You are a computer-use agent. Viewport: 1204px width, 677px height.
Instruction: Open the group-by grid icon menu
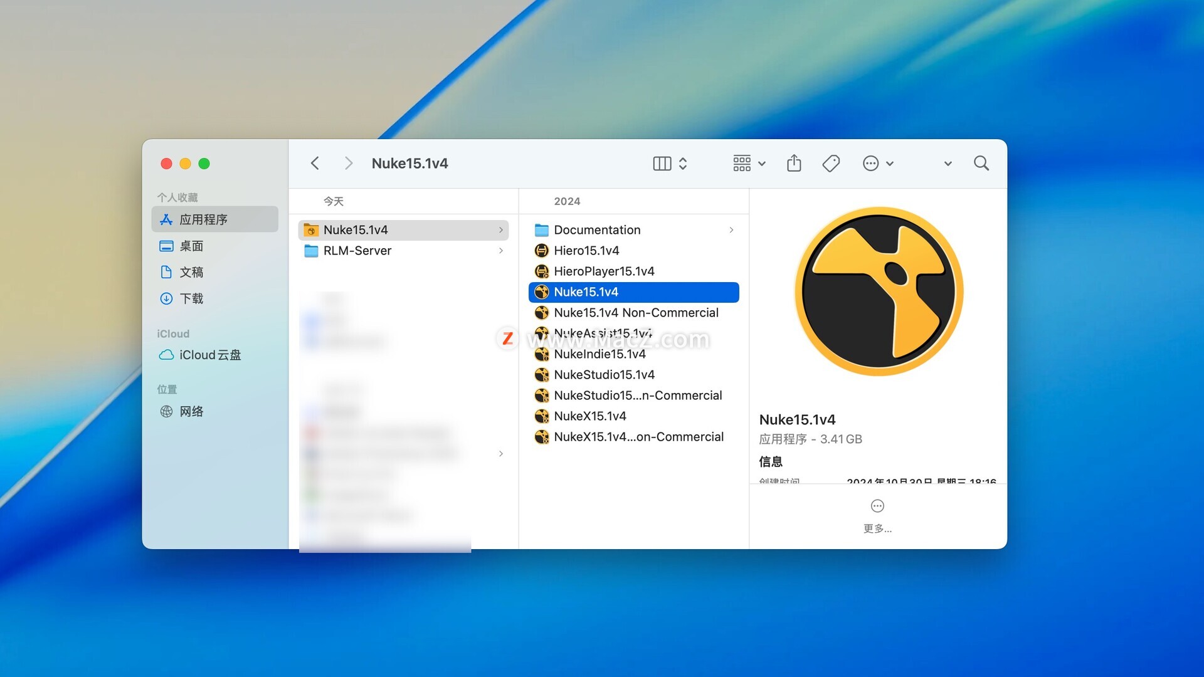[x=749, y=164]
